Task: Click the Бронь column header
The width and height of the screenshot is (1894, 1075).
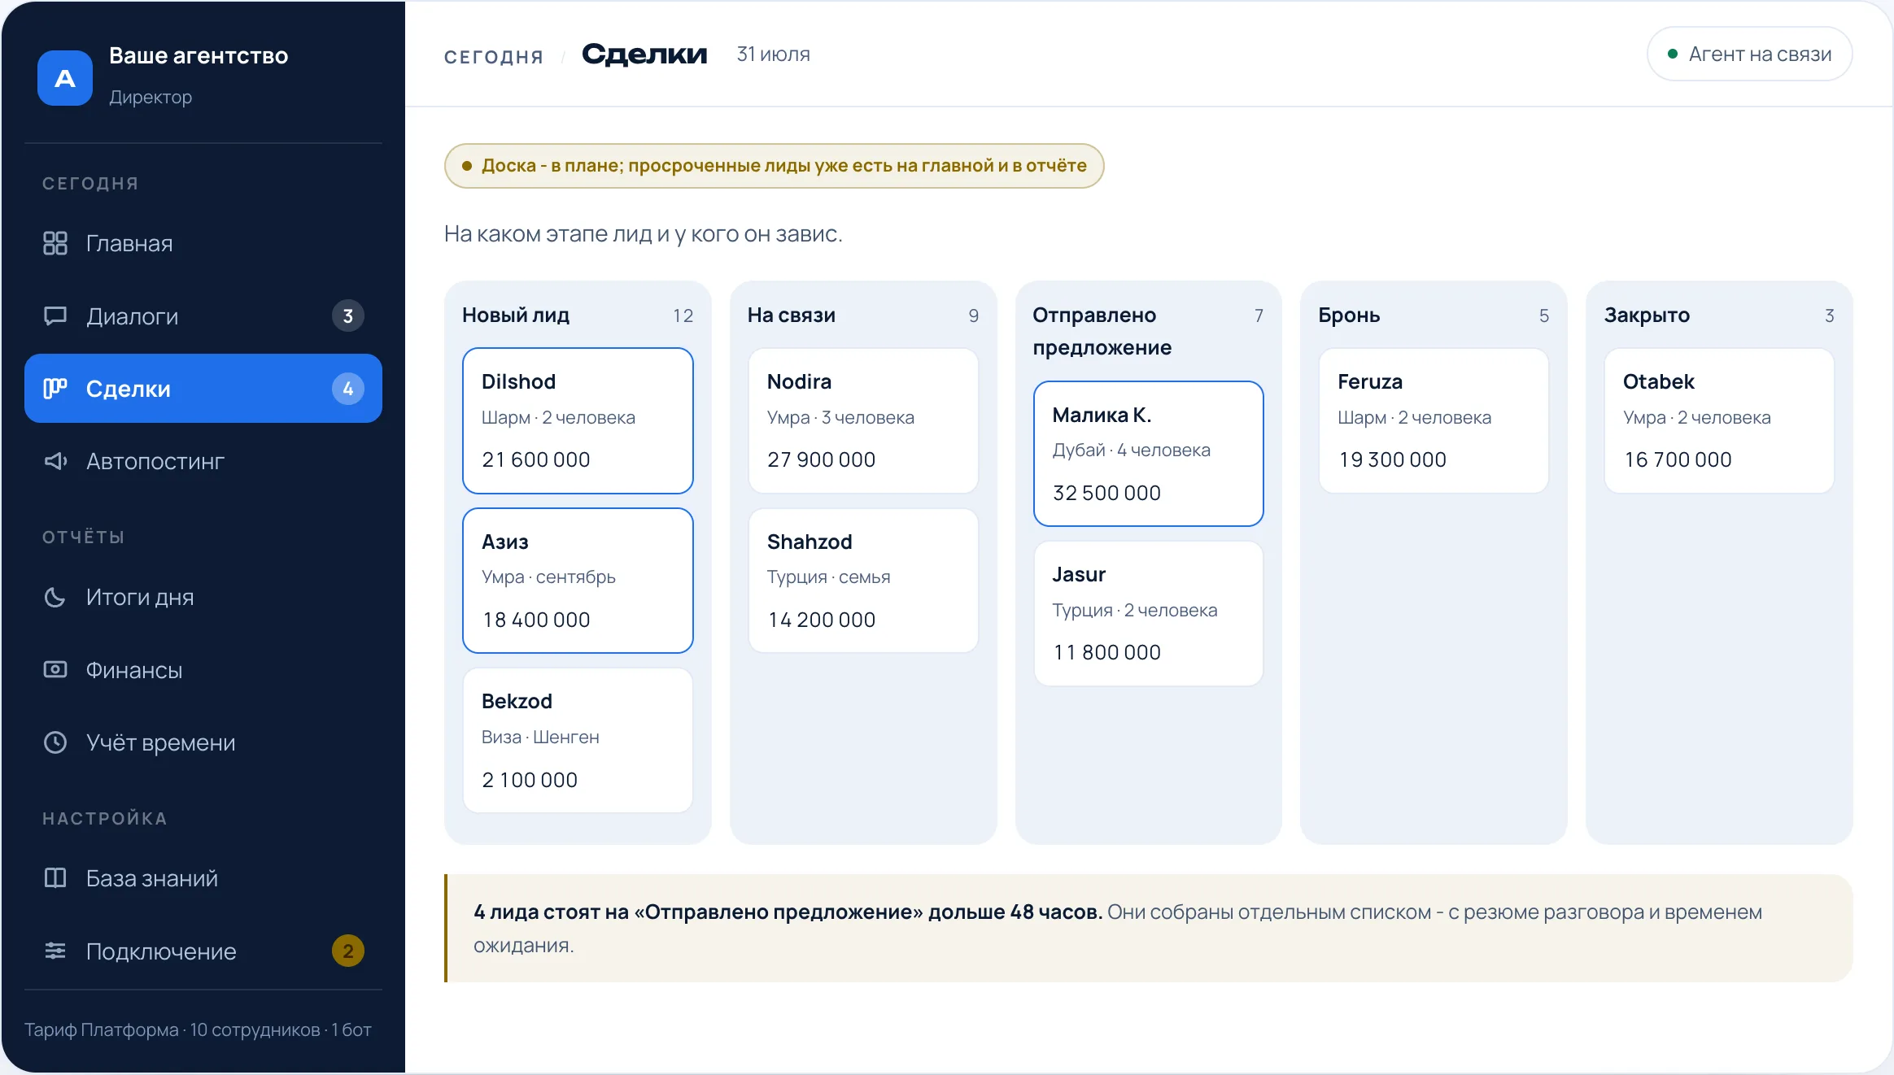Action: 1349,316
